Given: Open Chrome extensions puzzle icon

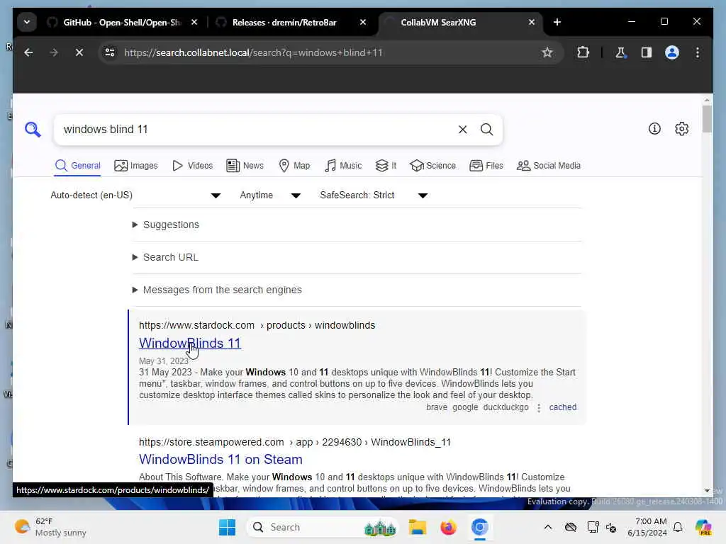Looking at the screenshot, I should point(583,52).
